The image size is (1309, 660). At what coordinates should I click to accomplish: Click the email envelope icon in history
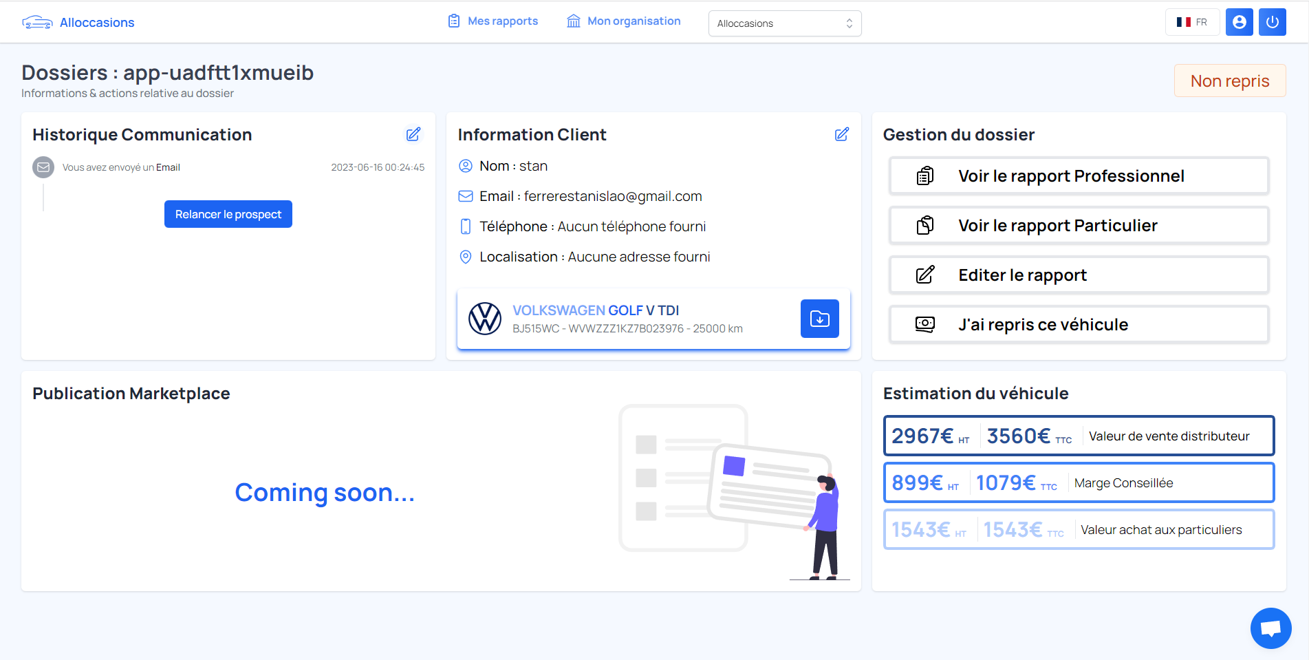tap(43, 167)
